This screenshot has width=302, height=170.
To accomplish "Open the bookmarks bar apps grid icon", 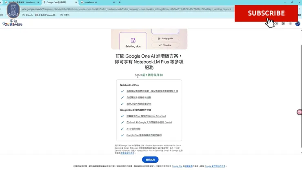I will pos(2,15).
